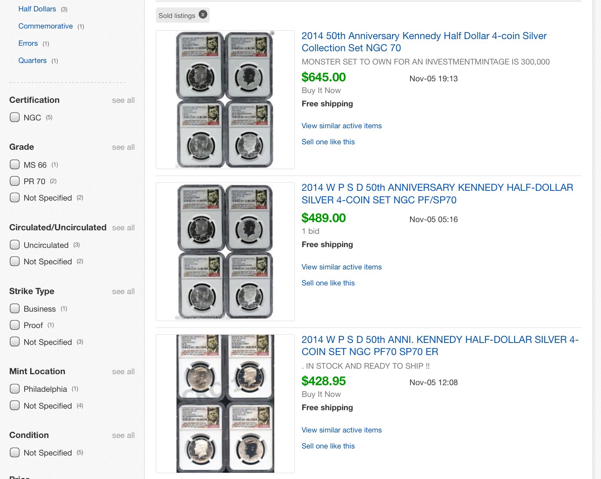Expand Certification options via see all

coord(123,100)
